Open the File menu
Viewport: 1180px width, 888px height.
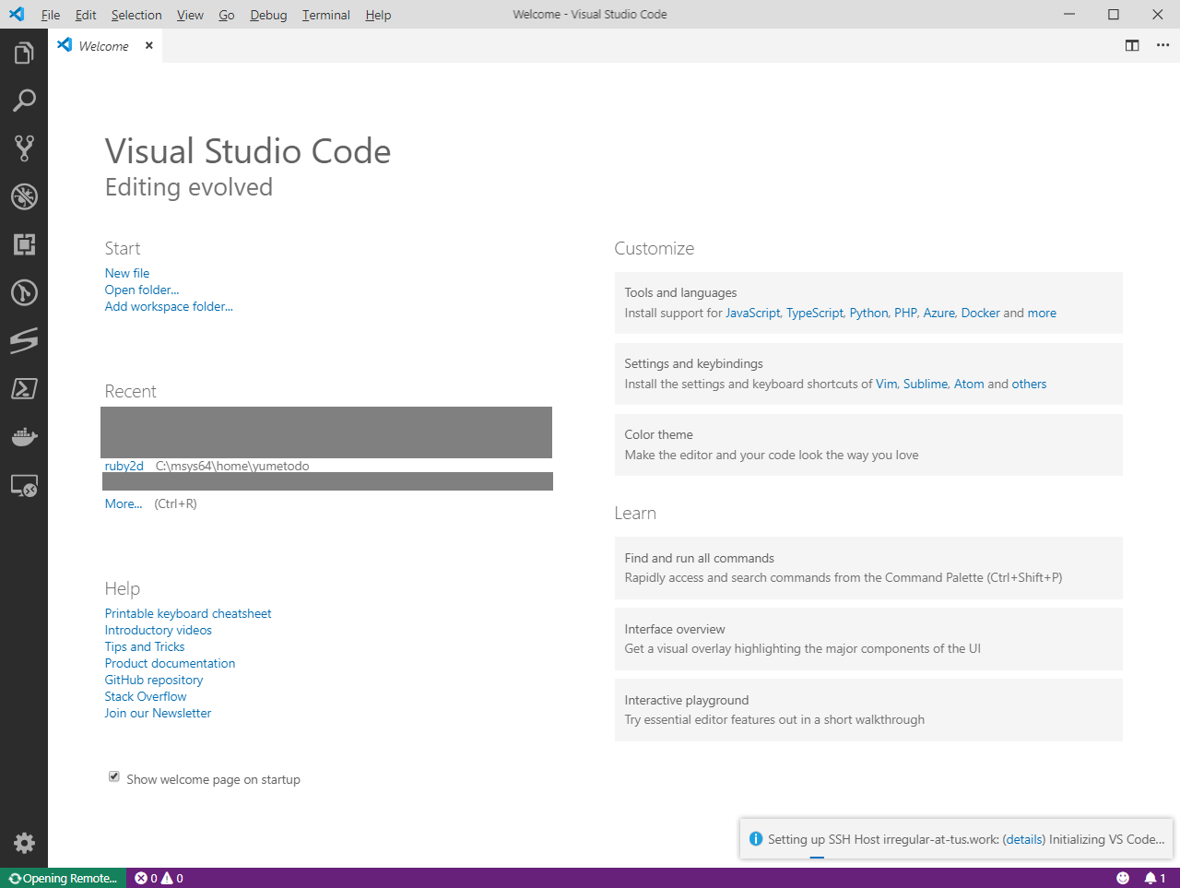pos(51,15)
